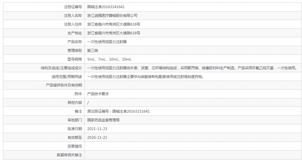The image size is (302, 162).
Task: Click the 数据库相关备注 label
Action: tap(69, 155)
